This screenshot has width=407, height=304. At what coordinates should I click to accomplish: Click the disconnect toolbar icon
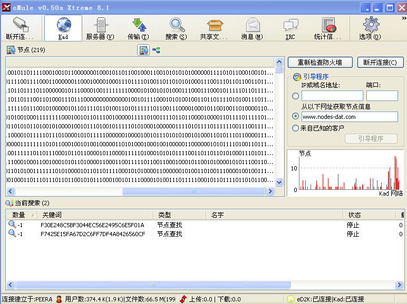[x=20, y=28]
